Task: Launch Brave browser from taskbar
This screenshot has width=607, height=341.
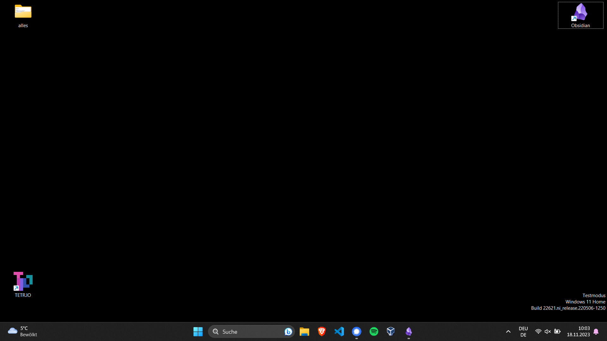Action: point(322,332)
